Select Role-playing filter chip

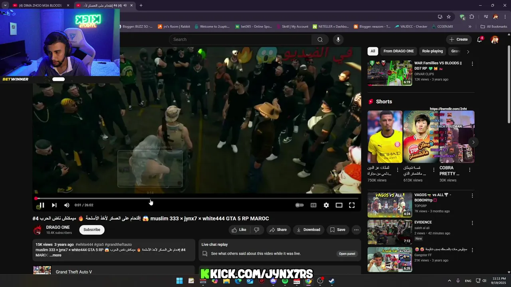[432, 51]
